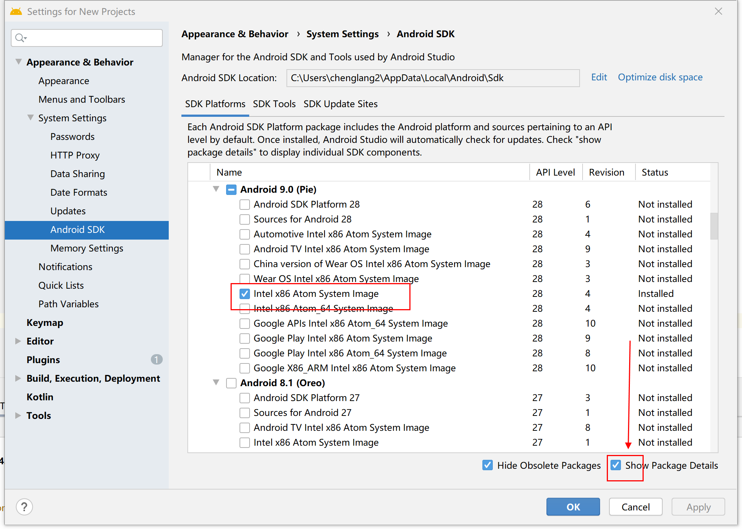Toggle Hide Obsolete Packages checkbox

click(x=488, y=465)
